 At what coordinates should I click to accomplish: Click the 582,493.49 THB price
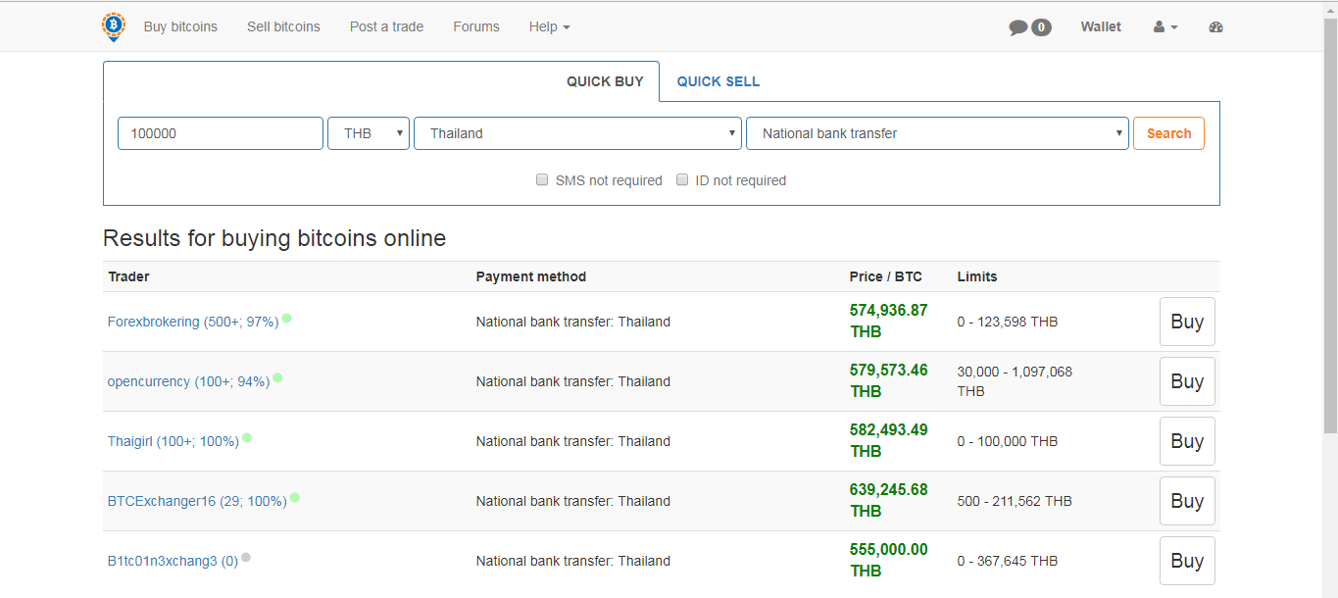click(889, 440)
